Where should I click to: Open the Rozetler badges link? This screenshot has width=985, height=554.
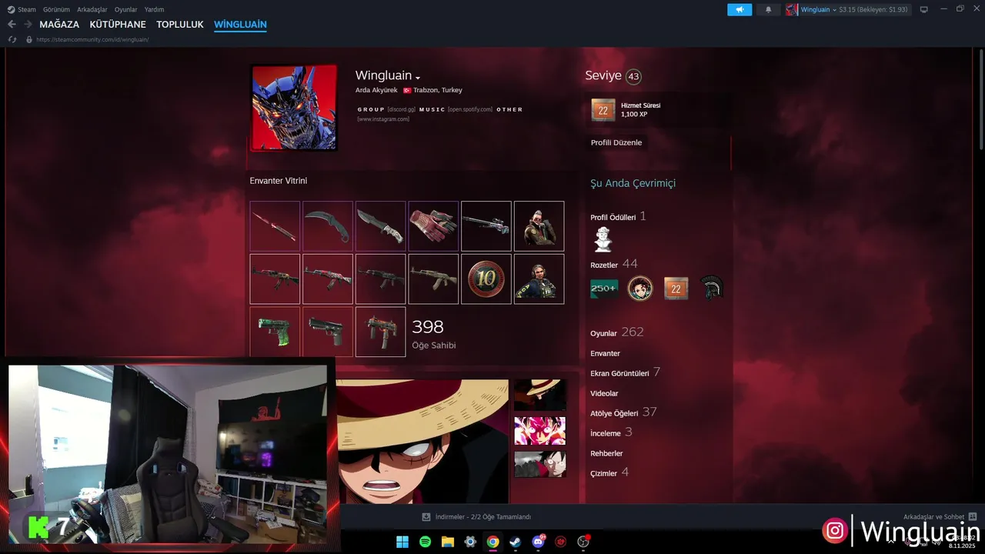[x=604, y=265]
